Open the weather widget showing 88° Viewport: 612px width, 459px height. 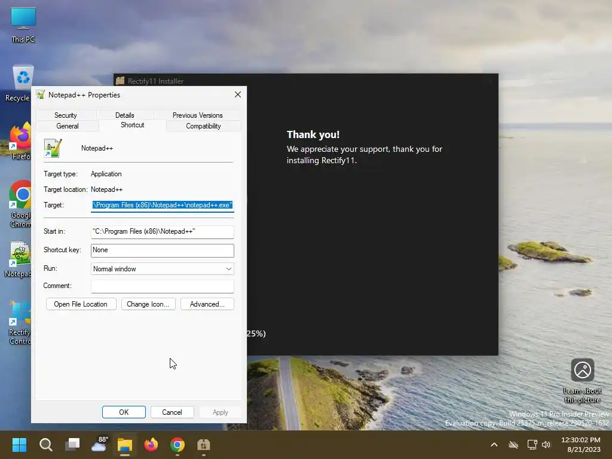coord(99,445)
